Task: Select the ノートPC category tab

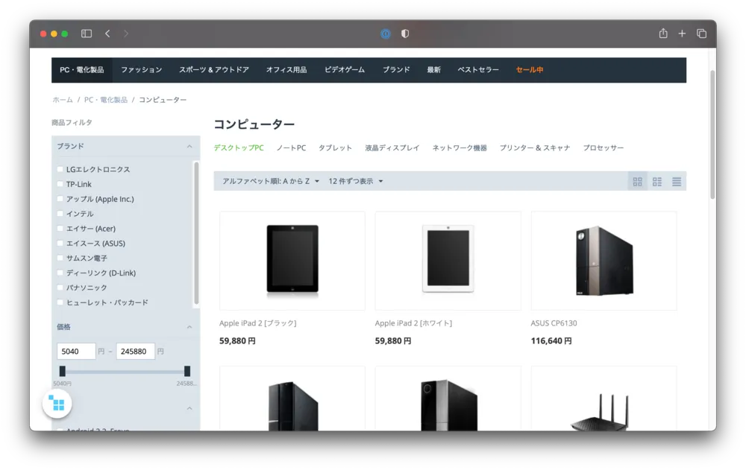Action: [x=291, y=147]
